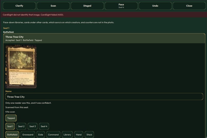Select the Three Tree City card header
The width and height of the screenshot is (207, 138).
[x=104, y=39]
